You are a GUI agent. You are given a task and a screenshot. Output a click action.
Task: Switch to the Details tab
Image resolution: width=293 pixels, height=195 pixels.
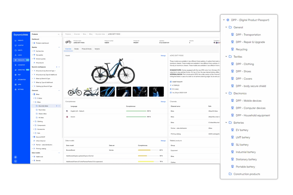76,49
